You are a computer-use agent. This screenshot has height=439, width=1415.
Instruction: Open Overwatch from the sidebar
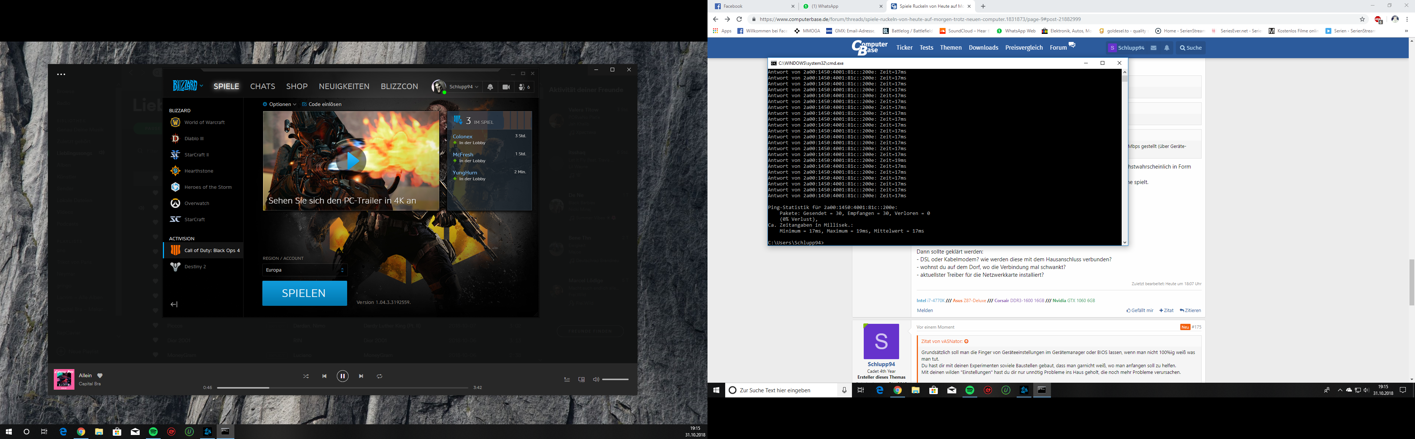[196, 203]
